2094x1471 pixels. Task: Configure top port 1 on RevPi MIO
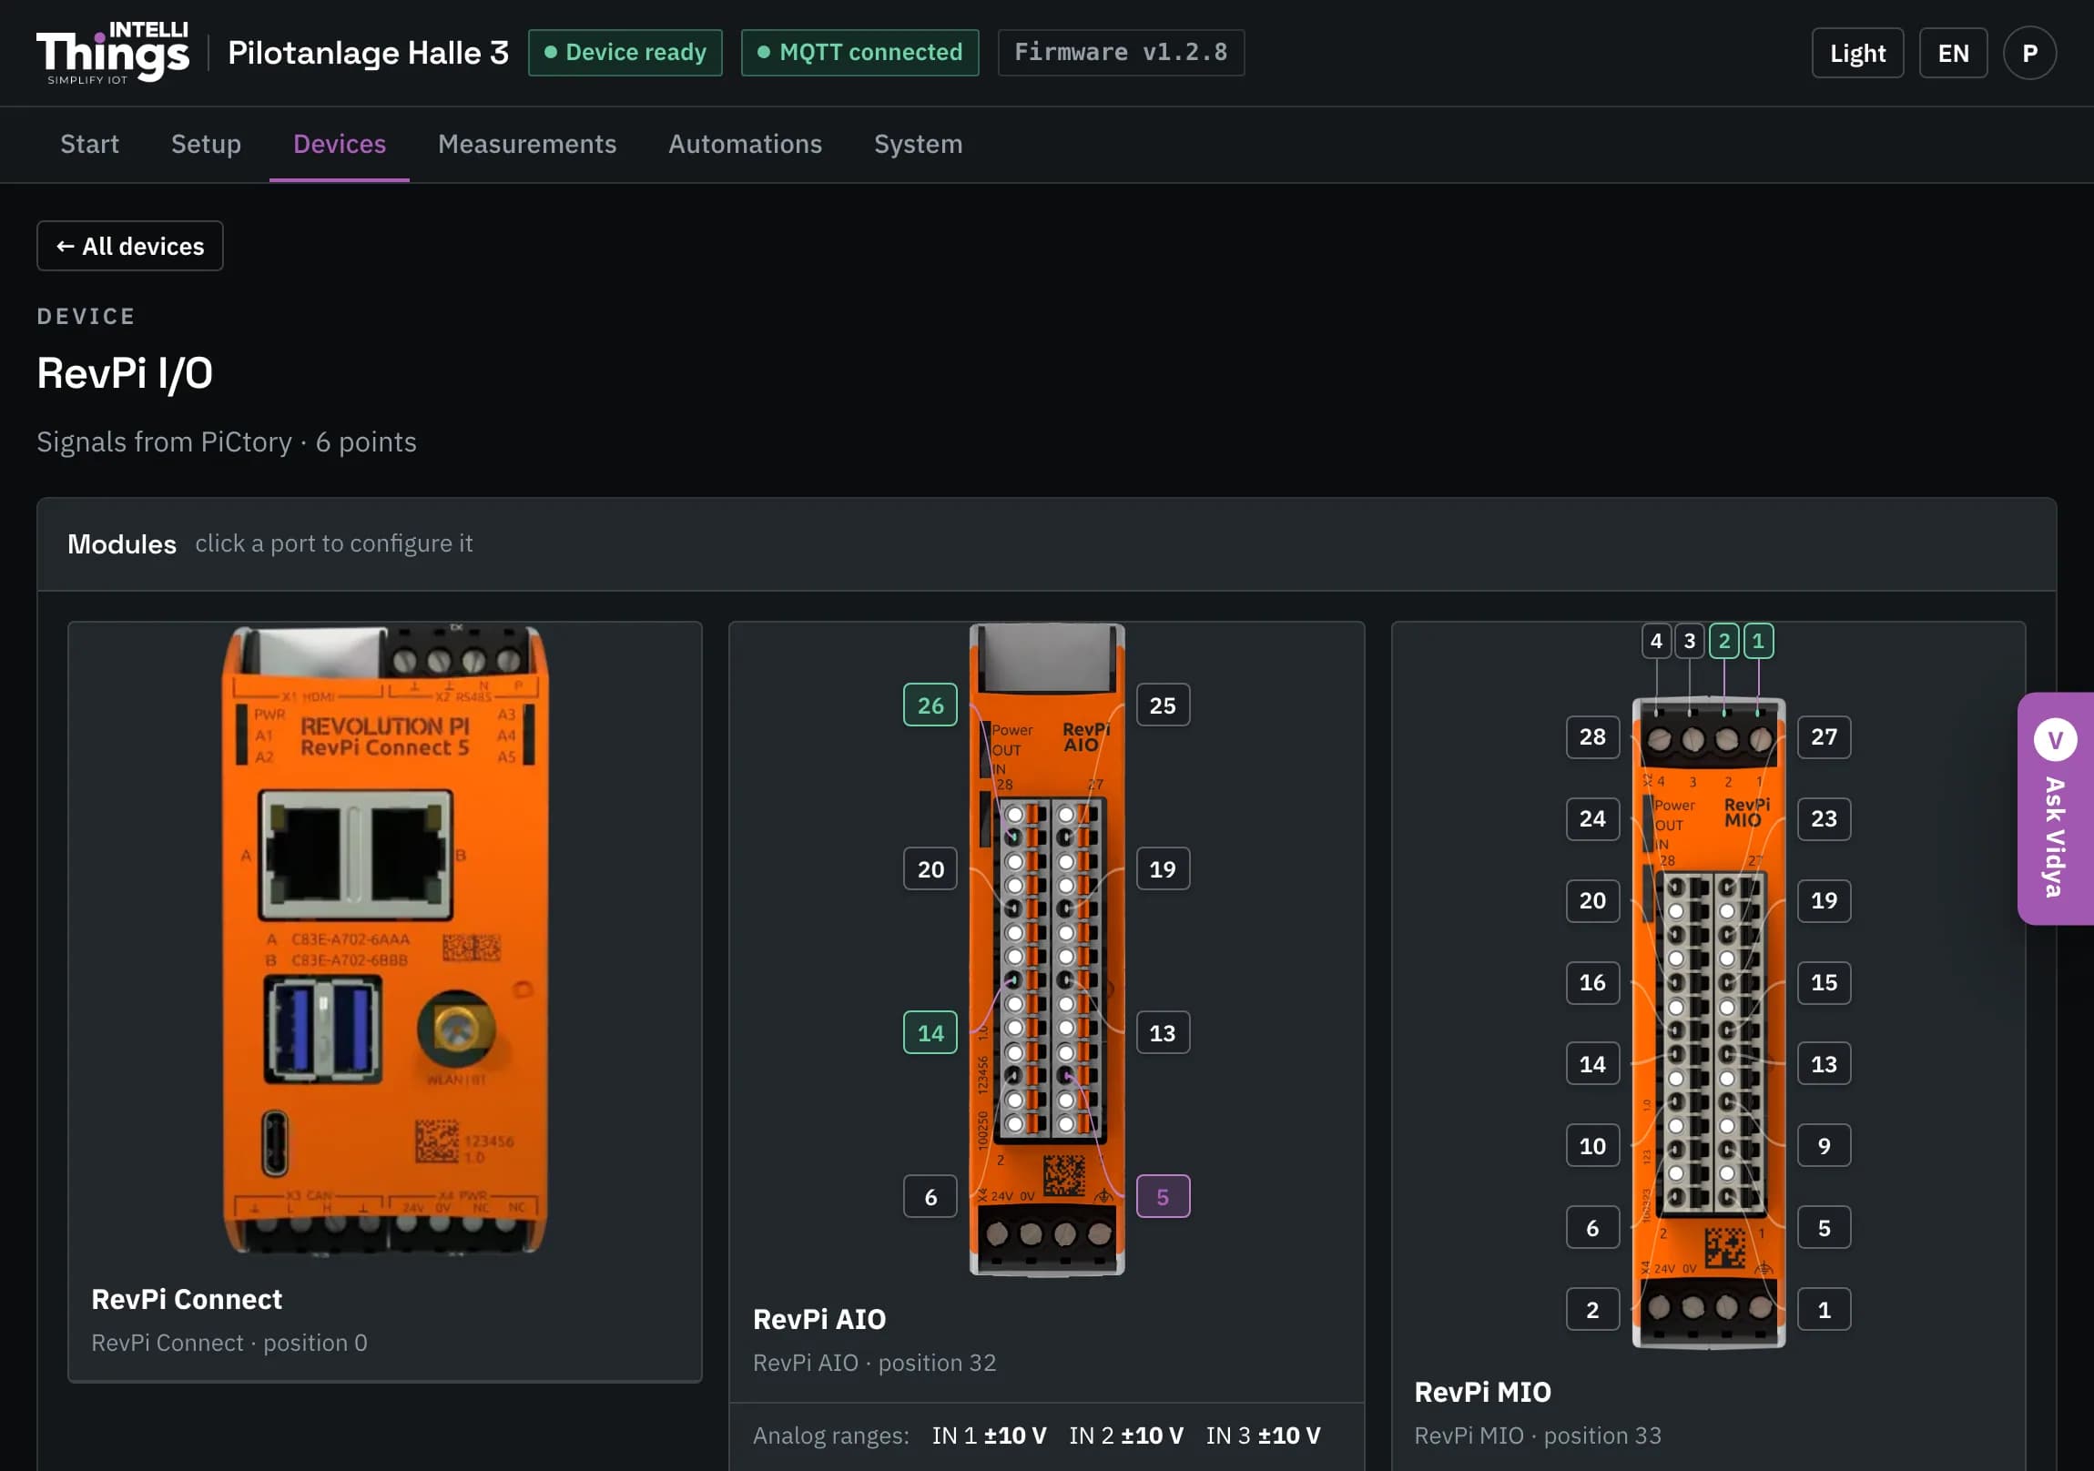coord(1758,640)
